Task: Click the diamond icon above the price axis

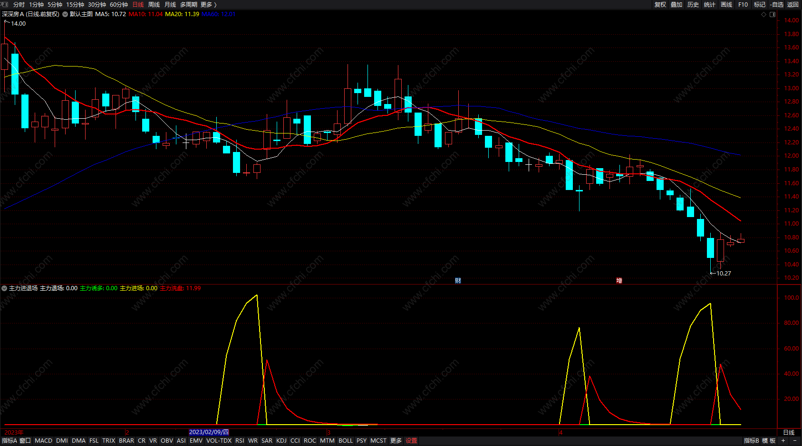Action: [x=764, y=14]
